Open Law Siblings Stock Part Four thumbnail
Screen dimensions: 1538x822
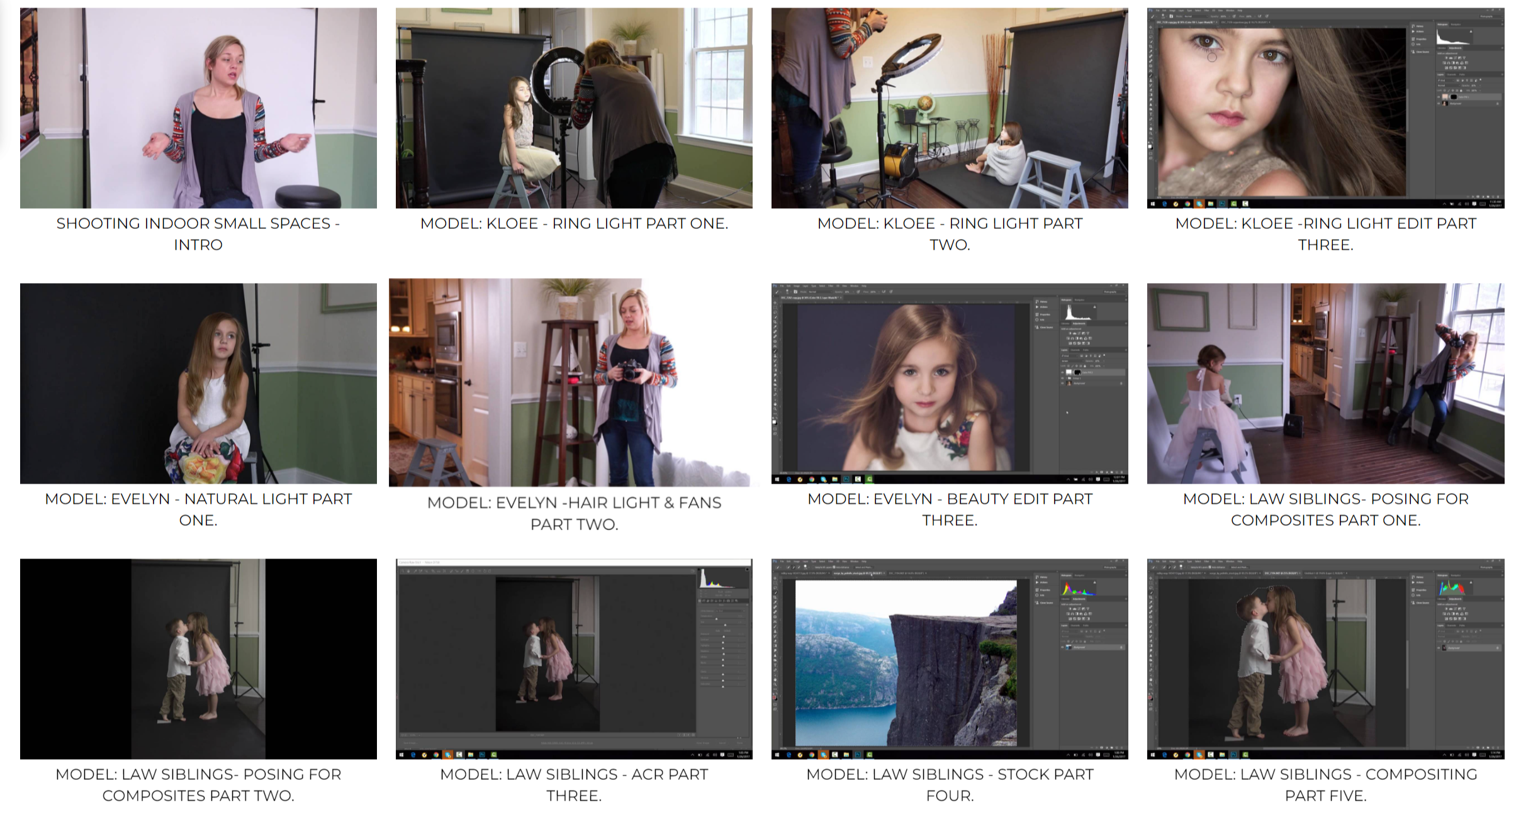950,658
